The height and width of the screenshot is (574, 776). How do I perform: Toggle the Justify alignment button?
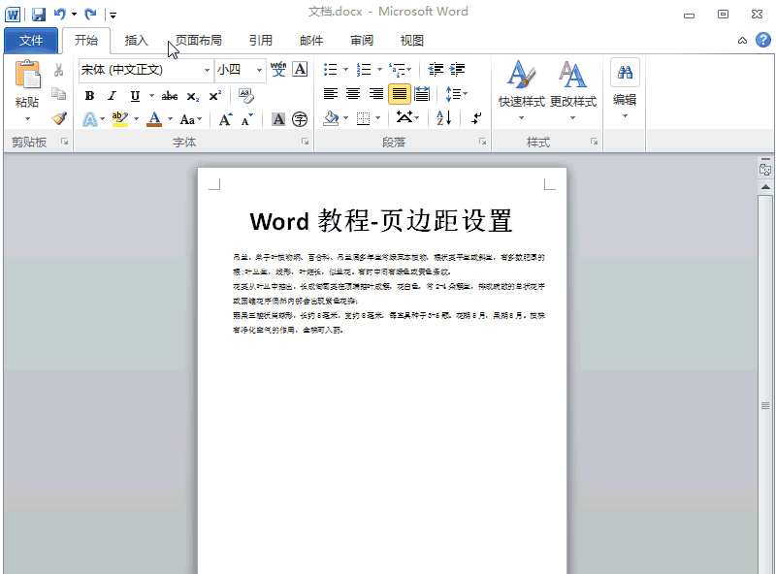[399, 94]
